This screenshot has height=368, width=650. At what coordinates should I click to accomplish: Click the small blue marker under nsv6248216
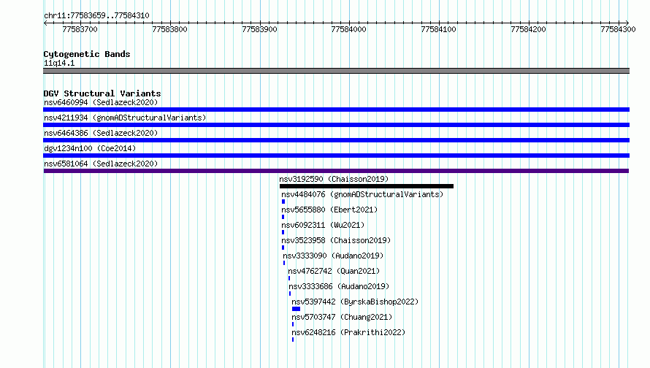pos(293,340)
